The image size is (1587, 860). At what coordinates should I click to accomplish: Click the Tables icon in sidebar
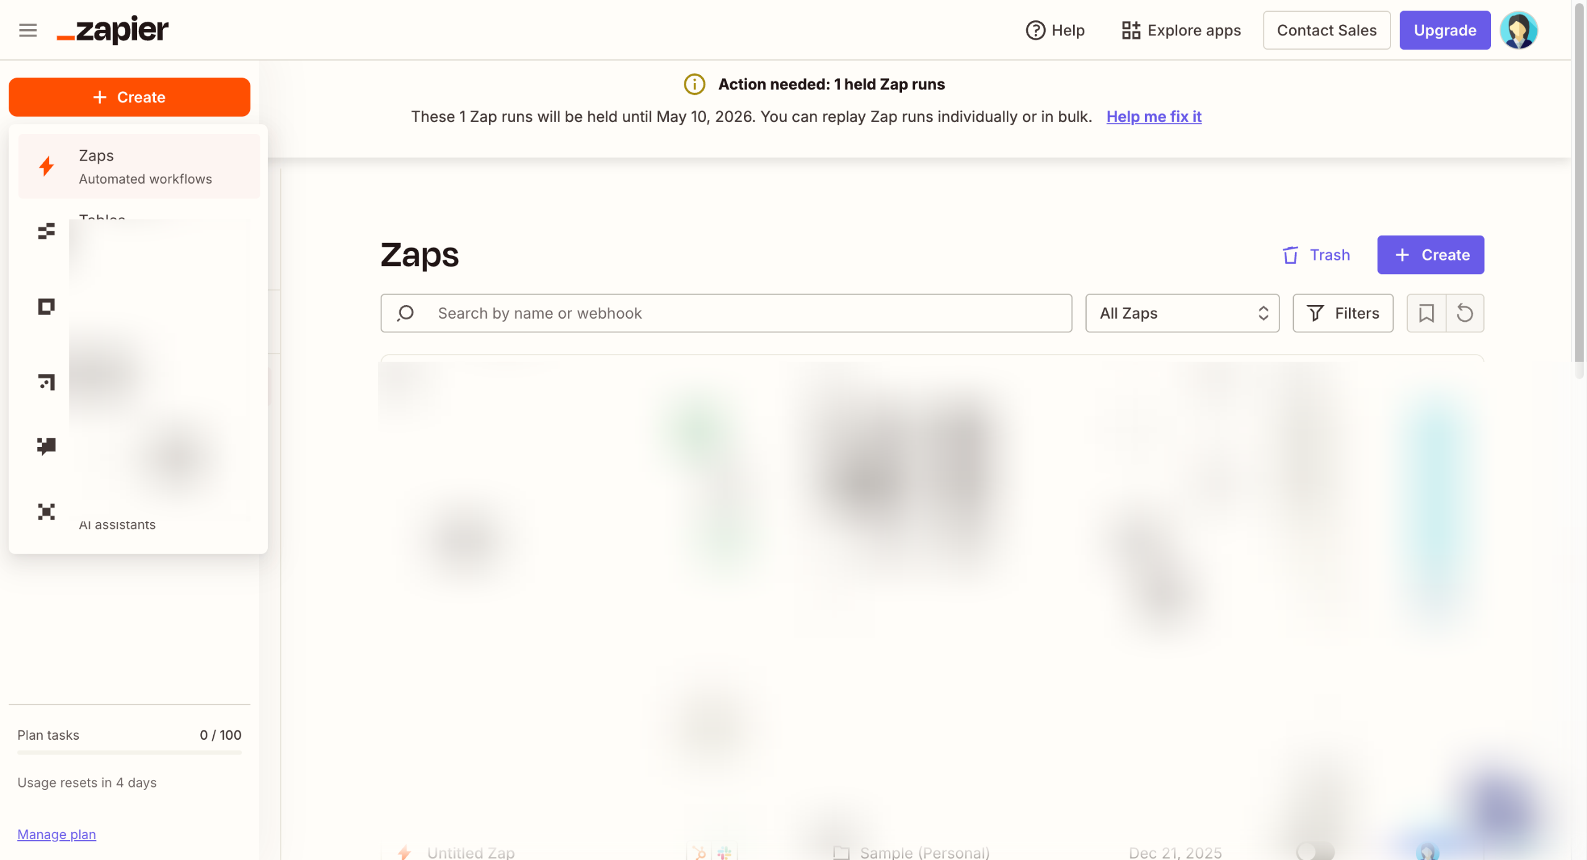(x=46, y=231)
